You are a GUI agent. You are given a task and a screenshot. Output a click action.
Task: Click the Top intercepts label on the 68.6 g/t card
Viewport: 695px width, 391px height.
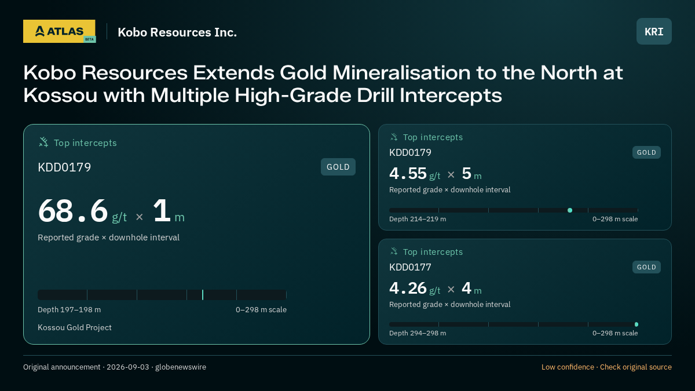click(x=85, y=142)
